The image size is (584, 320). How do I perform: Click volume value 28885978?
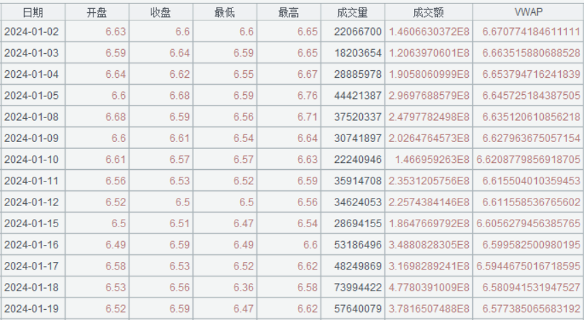click(x=358, y=74)
